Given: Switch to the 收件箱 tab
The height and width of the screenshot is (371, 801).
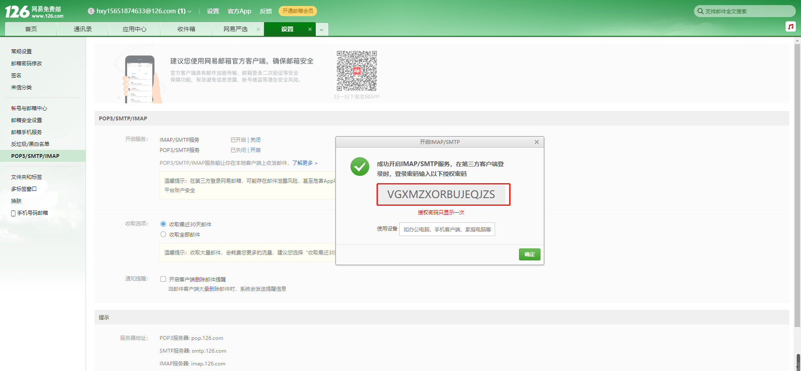Looking at the screenshot, I should [x=186, y=29].
